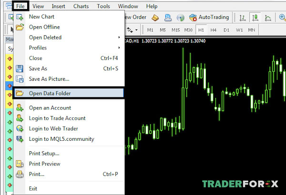Click the New Chart plus icon
286x195 pixels.
click(20, 17)
